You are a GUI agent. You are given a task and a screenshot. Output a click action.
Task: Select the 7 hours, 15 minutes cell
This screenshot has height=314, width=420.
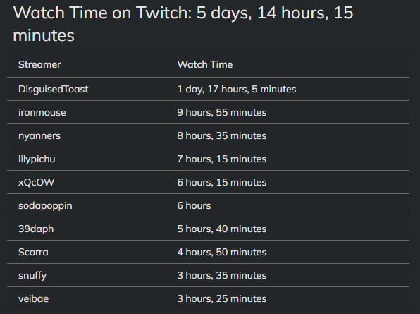pyautogui.click(x=222, y=159)
